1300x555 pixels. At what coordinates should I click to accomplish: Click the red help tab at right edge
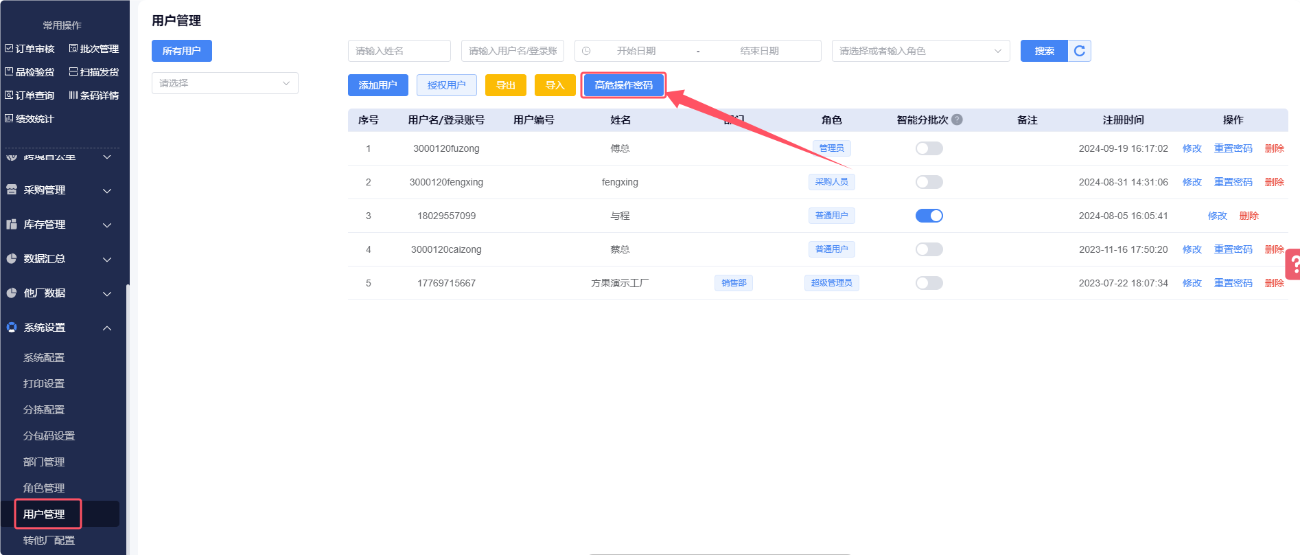click(x=1293, y=264)
